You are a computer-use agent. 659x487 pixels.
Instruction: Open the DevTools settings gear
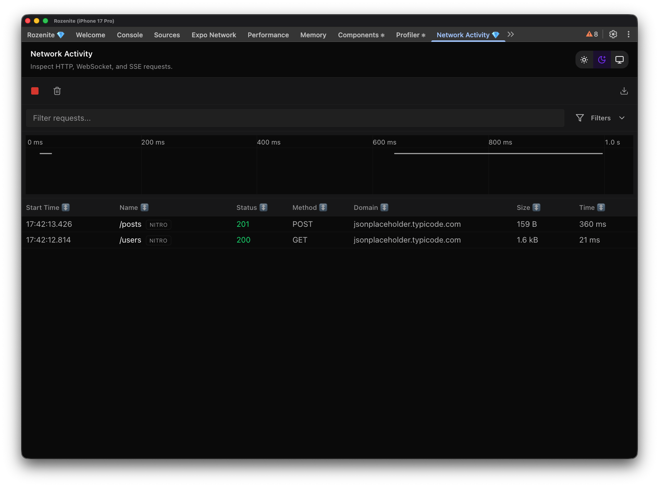[613, 34]
